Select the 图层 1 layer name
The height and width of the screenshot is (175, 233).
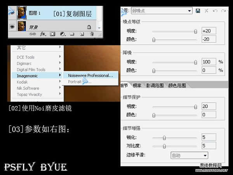[35, 13]
